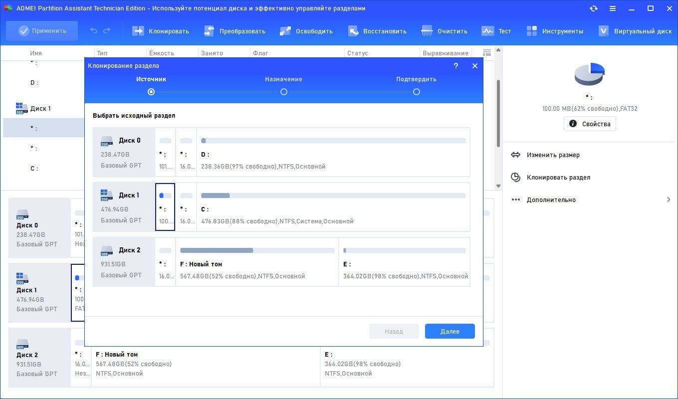This screenshot has width=678, height=399.
Task: Open the Restore tool (Восстановить)
Action: click(x=353, y=31)
